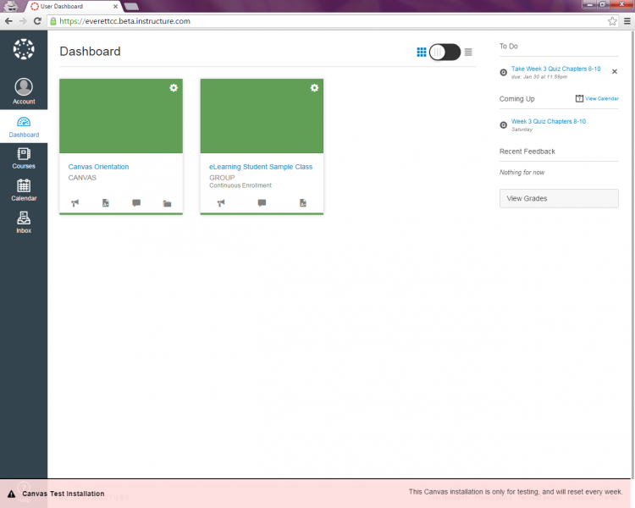Open the Courses sidebar item
The image size is (635, 508).
tap(24, 158)
